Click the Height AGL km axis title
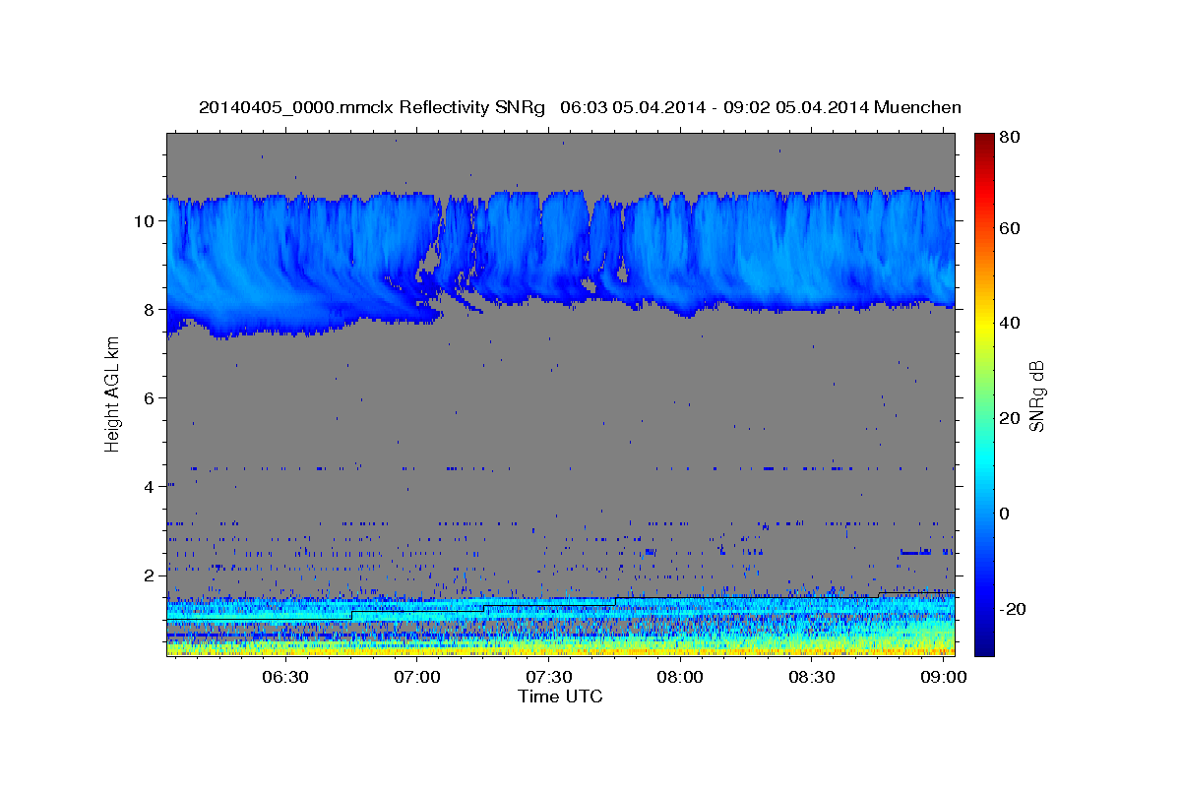1181x787 pixels. coord(112,393)
